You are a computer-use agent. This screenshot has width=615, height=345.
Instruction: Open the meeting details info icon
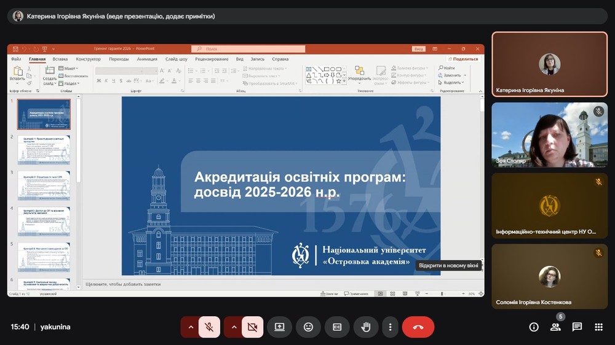tap(534, 327)
